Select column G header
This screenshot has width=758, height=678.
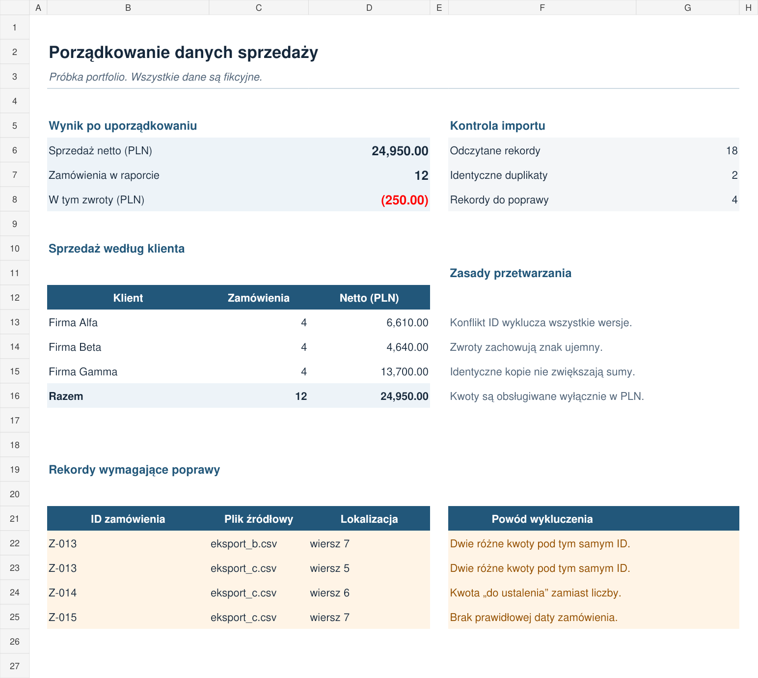687,7
